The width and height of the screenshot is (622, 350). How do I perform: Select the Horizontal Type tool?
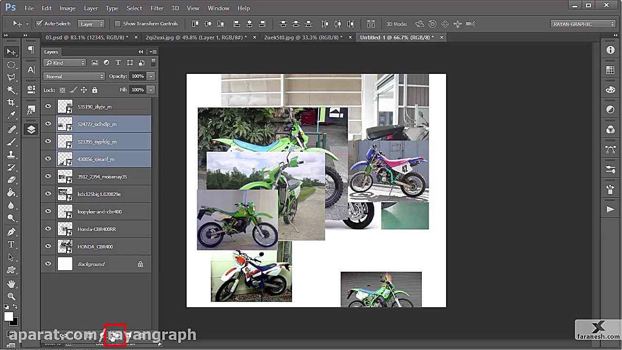(11, 245)
